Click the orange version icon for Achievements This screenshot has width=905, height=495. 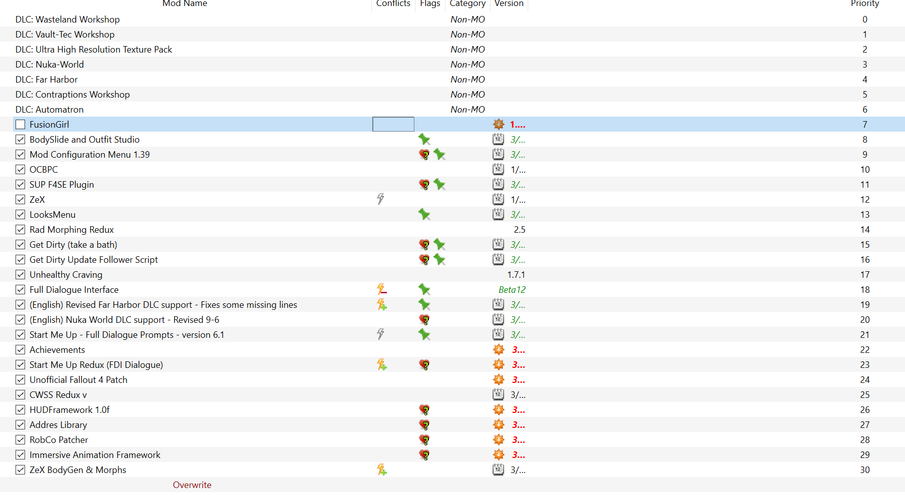coord(499,349)
